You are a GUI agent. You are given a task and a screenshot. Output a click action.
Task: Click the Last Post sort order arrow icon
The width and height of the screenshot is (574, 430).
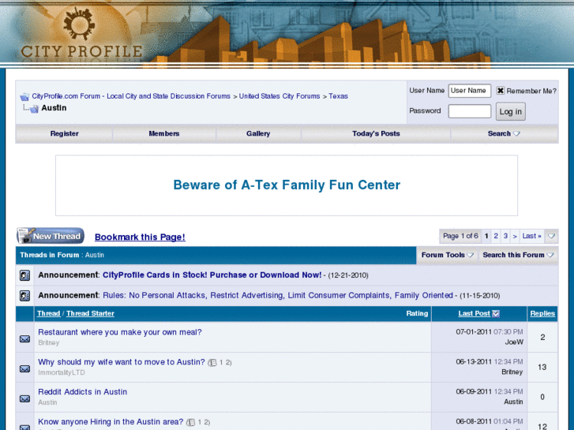click(496, 314)
